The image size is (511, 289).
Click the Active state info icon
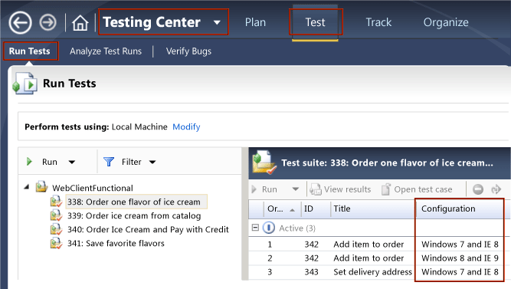(x=269, y=228)
